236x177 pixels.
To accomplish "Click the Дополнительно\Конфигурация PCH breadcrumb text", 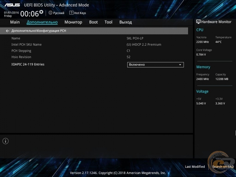I will tap(39, 31).
